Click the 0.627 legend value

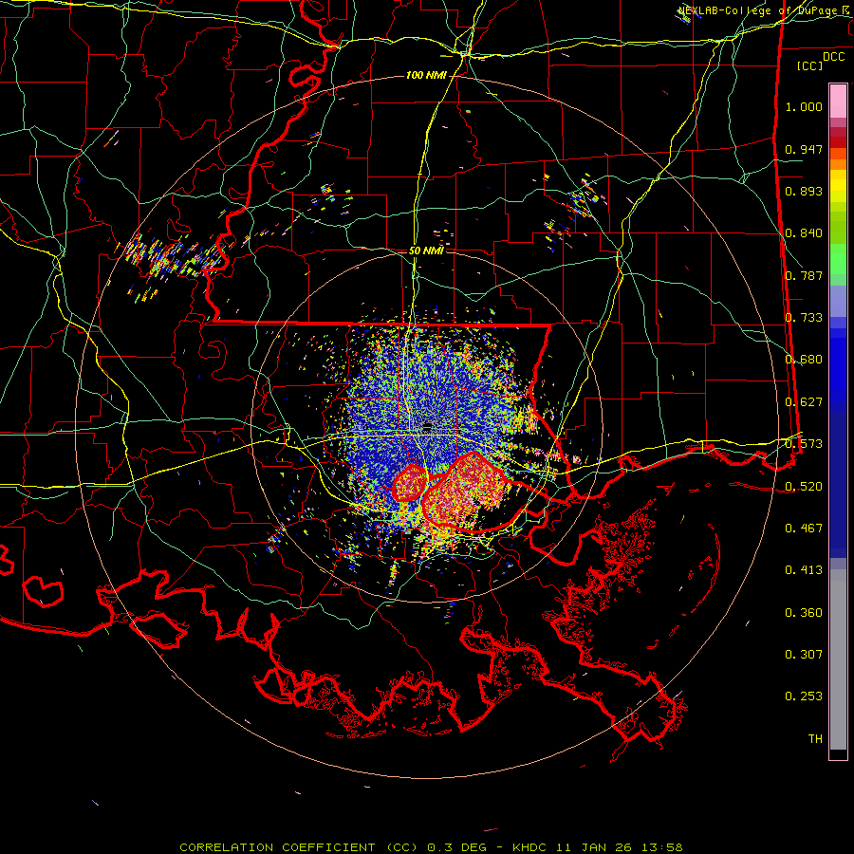(804, 402)
